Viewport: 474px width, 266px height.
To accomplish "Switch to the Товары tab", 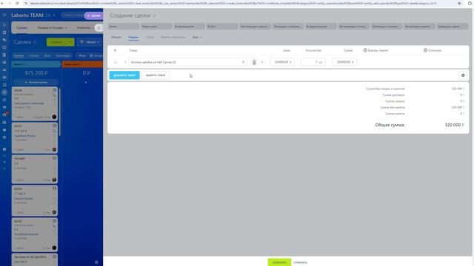I will pyautogui.click(x=133, y=37).
